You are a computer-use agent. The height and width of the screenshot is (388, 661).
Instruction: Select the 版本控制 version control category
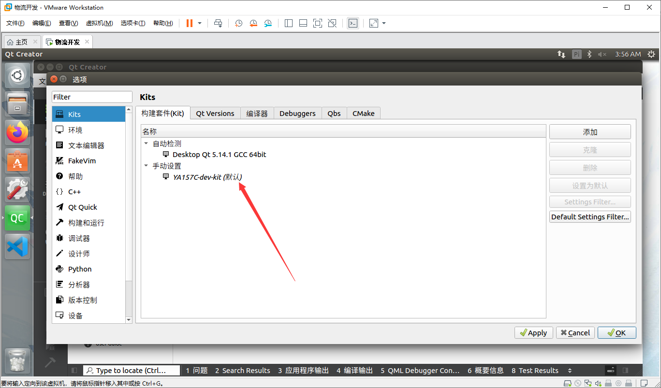coord(88,300)
